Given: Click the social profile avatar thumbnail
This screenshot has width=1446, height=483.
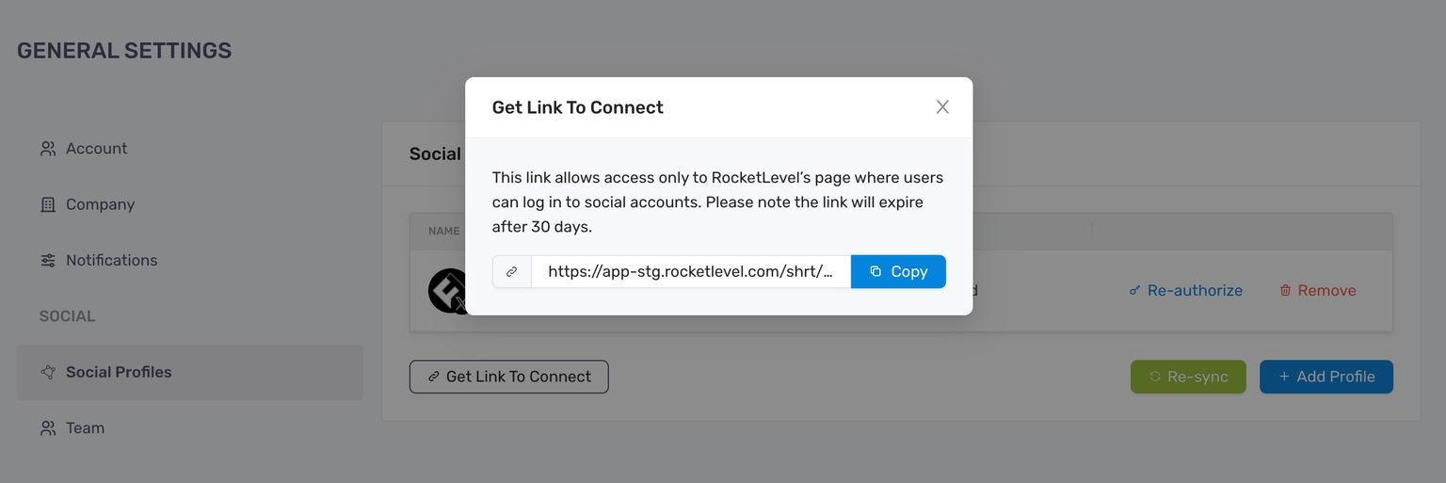Looking at the screenshot, I should click(x=448, y=290).
